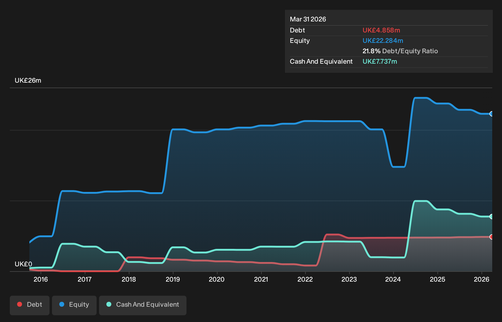Click the 2022 axis label
The image size is (502, 322).
coord(305,279)
